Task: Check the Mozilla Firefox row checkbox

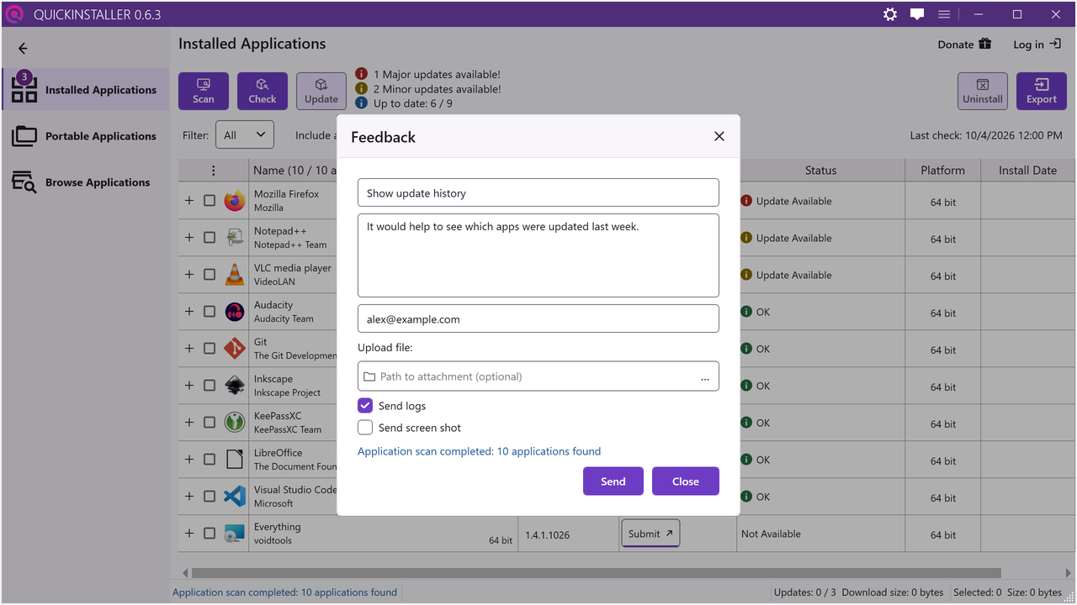Action: tap(210, 201)
